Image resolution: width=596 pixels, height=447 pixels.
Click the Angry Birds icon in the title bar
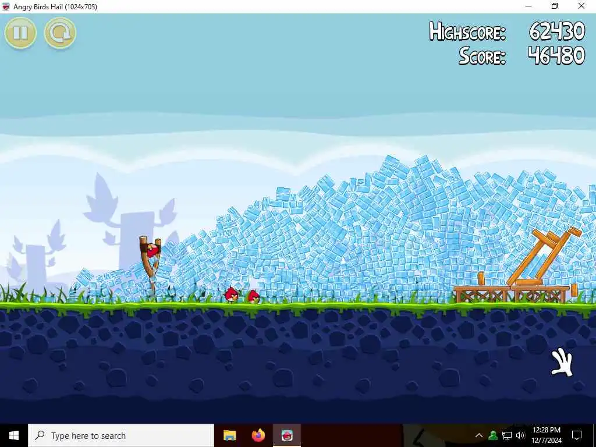6,6
